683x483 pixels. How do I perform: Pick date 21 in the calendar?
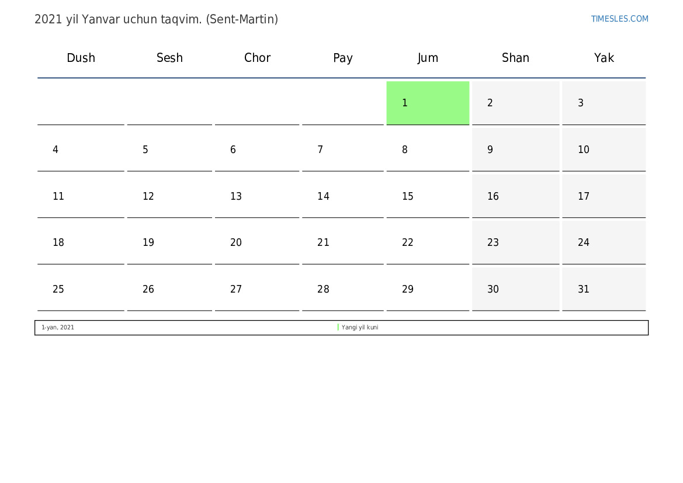pyautogui.click(x=343, y=242)
